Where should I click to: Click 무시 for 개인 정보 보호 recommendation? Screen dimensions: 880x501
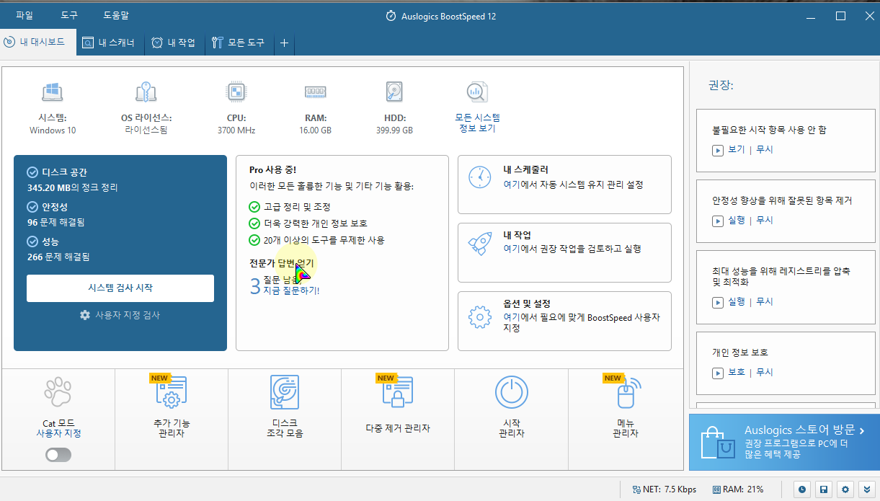click(x=764, y=373)
